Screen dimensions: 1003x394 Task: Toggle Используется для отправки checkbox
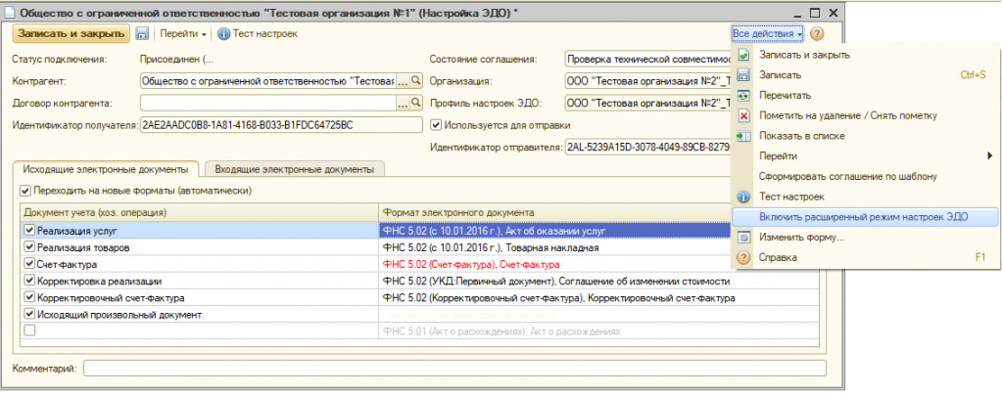click(x=436, y=126)
